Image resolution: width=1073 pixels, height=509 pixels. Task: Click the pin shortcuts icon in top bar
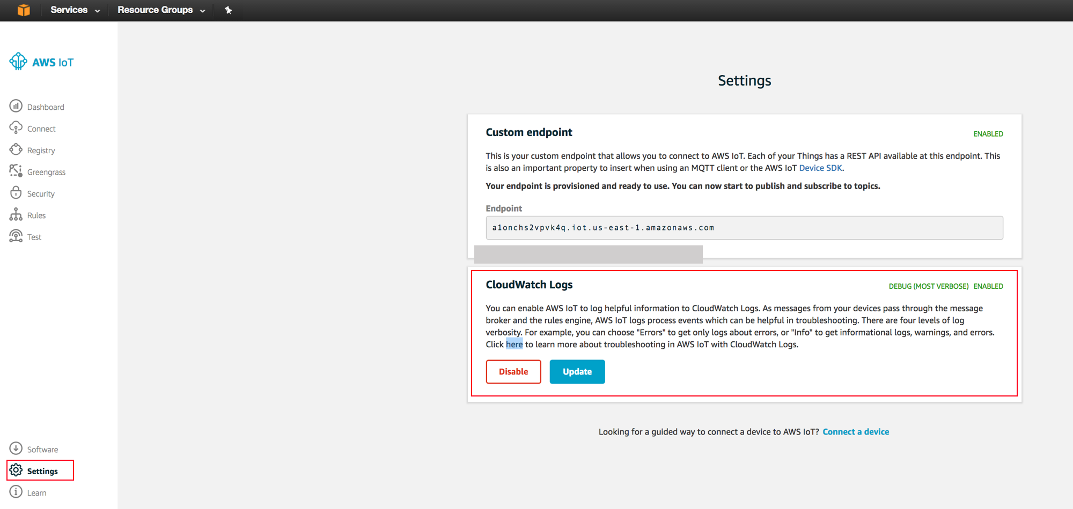click(228, 10)
